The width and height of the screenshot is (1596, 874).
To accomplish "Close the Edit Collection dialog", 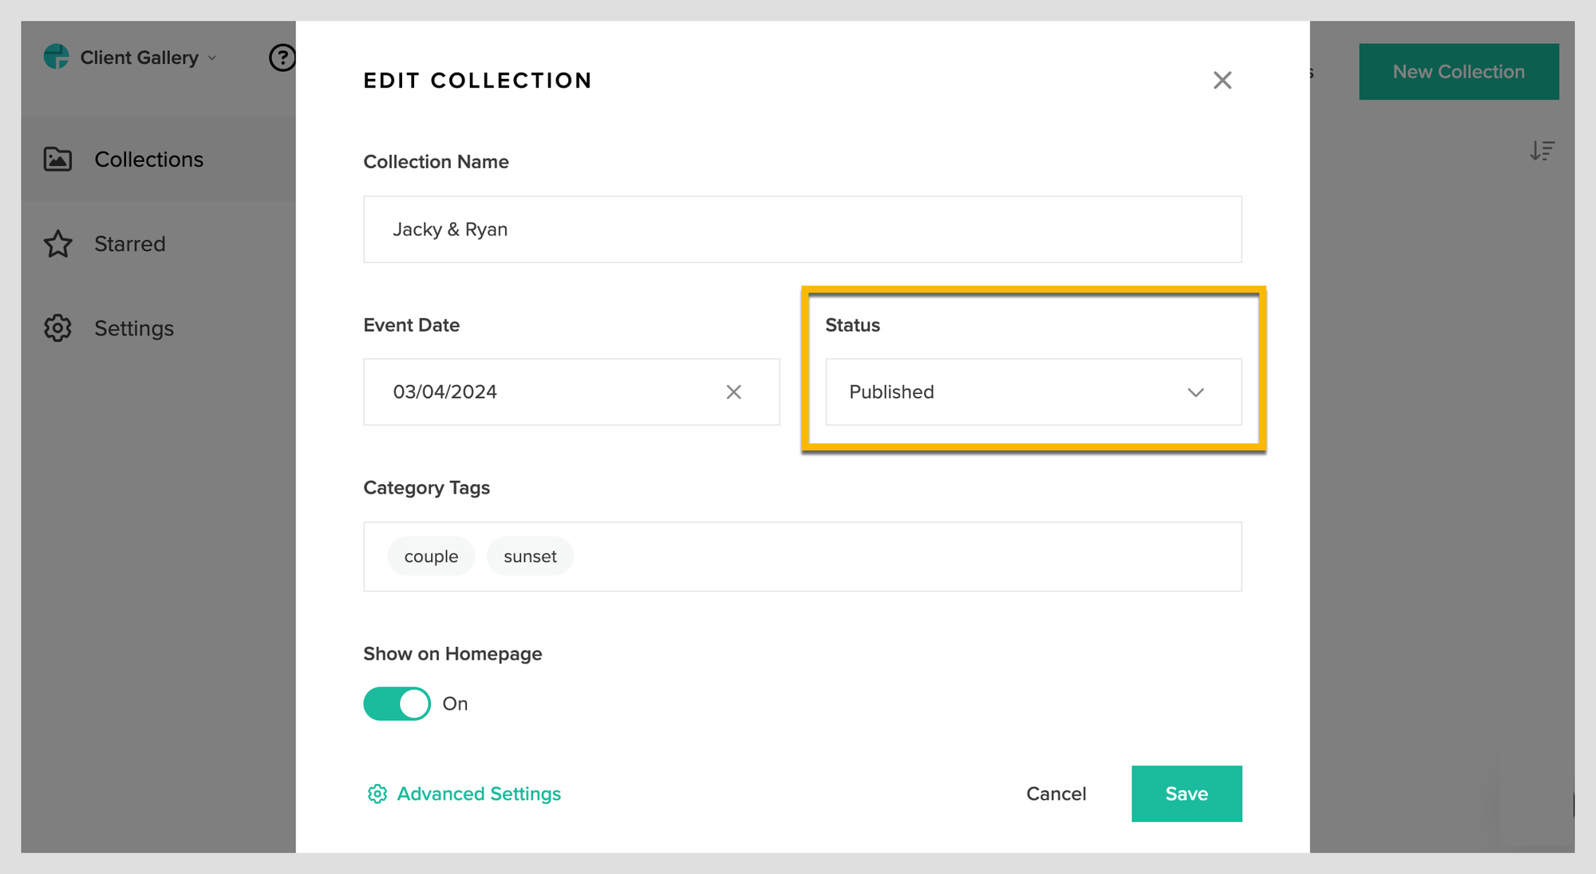I will pyautogui.click(x=1222, y=80).
